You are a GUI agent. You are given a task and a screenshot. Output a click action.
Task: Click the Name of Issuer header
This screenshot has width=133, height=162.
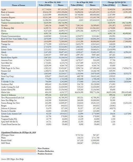(19, 5)
